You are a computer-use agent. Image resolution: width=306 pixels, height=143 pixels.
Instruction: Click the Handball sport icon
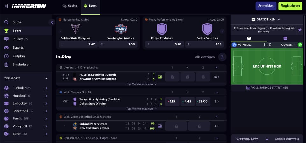(x=6, y=96)
